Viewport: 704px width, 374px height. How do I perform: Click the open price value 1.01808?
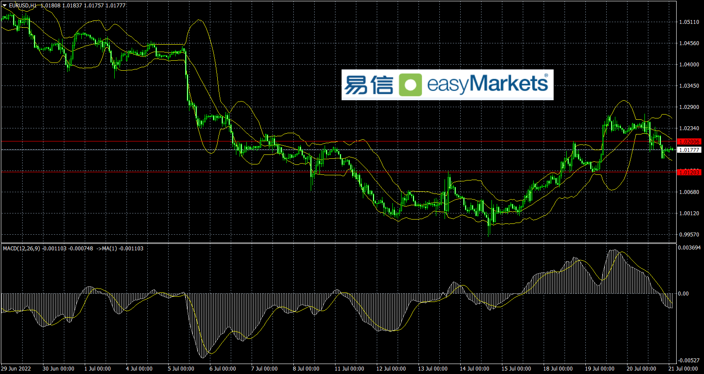coord(50,6)
